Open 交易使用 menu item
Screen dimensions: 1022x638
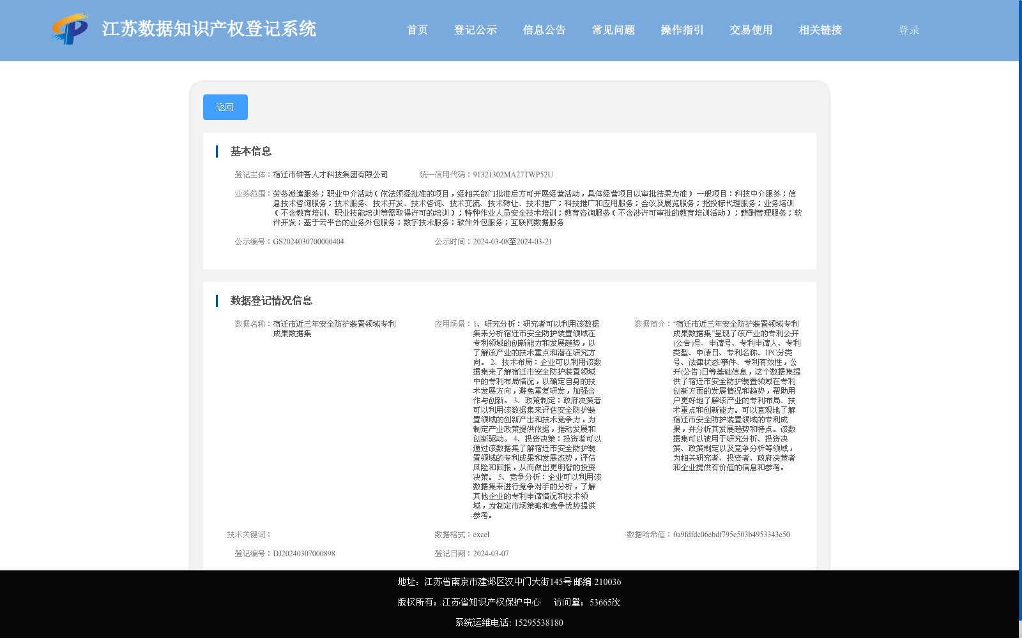(x=751, y=30)
